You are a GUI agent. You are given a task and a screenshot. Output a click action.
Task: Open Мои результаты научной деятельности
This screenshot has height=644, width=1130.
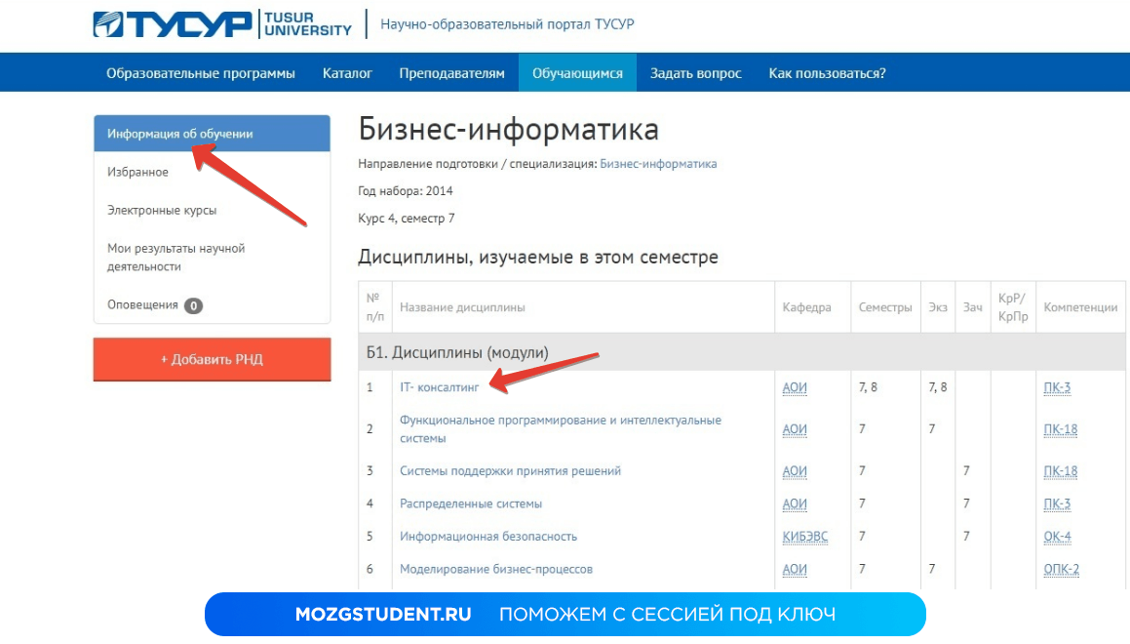[x=175, y=258]
